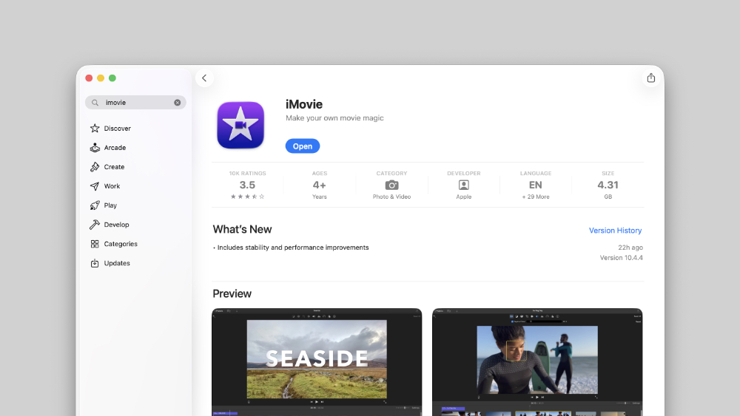Click the share icon at top right

pos(650,78)
